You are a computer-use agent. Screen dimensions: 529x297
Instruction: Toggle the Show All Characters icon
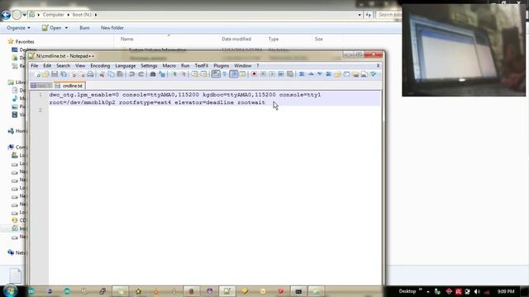click(x=225, y=74)
